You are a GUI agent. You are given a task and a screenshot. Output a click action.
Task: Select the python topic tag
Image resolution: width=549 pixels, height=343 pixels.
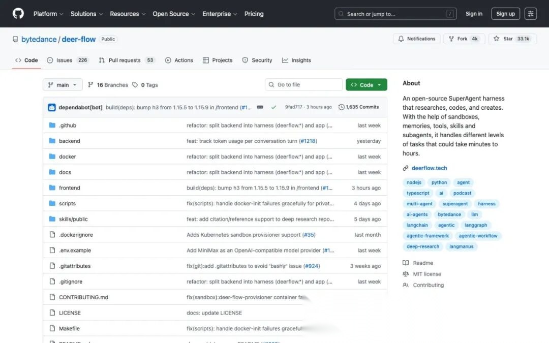[x=439, y=182]
